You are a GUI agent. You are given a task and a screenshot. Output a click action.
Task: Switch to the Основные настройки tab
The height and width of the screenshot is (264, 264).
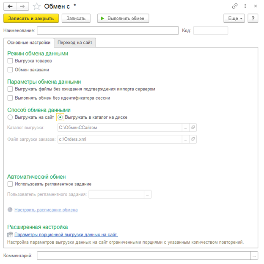(x=29, y=42)
